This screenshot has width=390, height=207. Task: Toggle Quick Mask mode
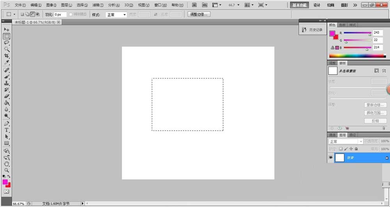(7, 191)
